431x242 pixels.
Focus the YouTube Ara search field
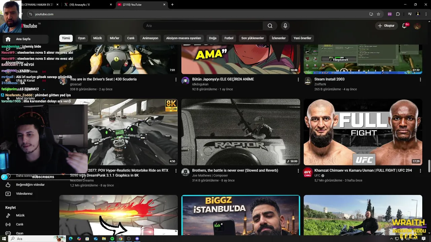[x=203, y=26]
